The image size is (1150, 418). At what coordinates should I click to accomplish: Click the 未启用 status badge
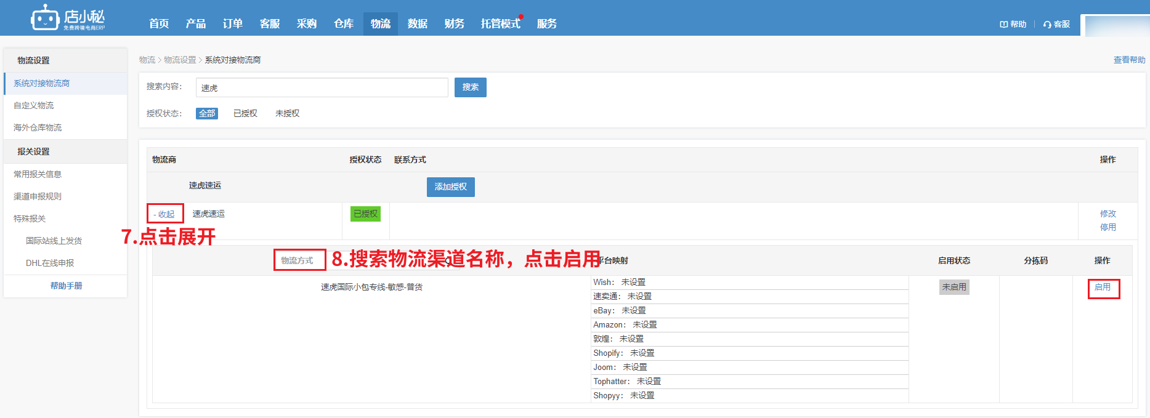[x=954, y=287]
